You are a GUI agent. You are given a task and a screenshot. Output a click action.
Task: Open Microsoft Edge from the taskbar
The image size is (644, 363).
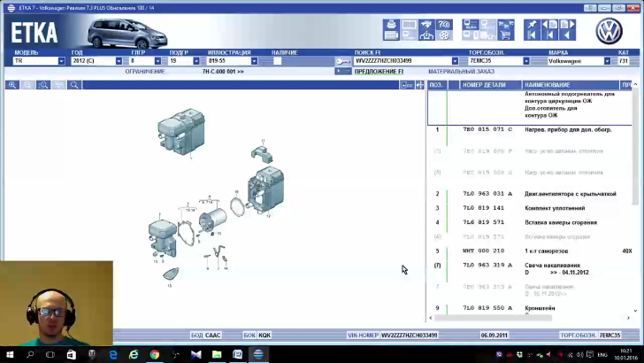coord(113,354)
